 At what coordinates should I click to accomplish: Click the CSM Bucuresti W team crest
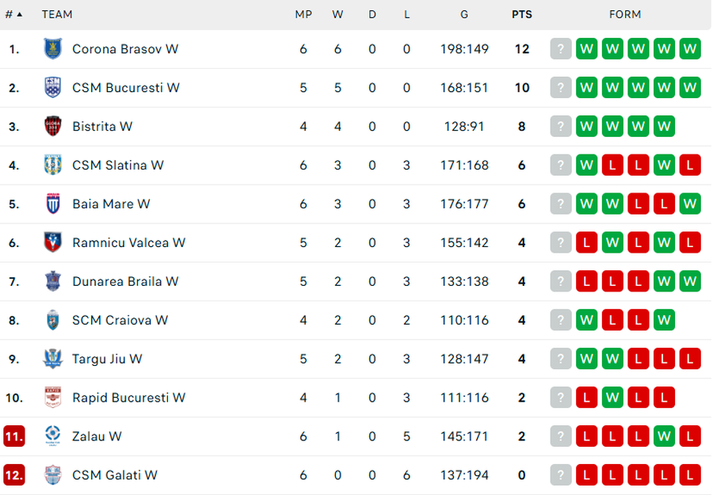click(52, 88)
